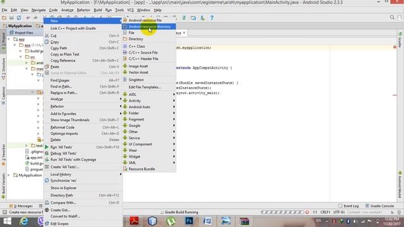Viewport: 404px width, 227px height.
Task: Open the Help question mark icon
Action: (212, 18)
